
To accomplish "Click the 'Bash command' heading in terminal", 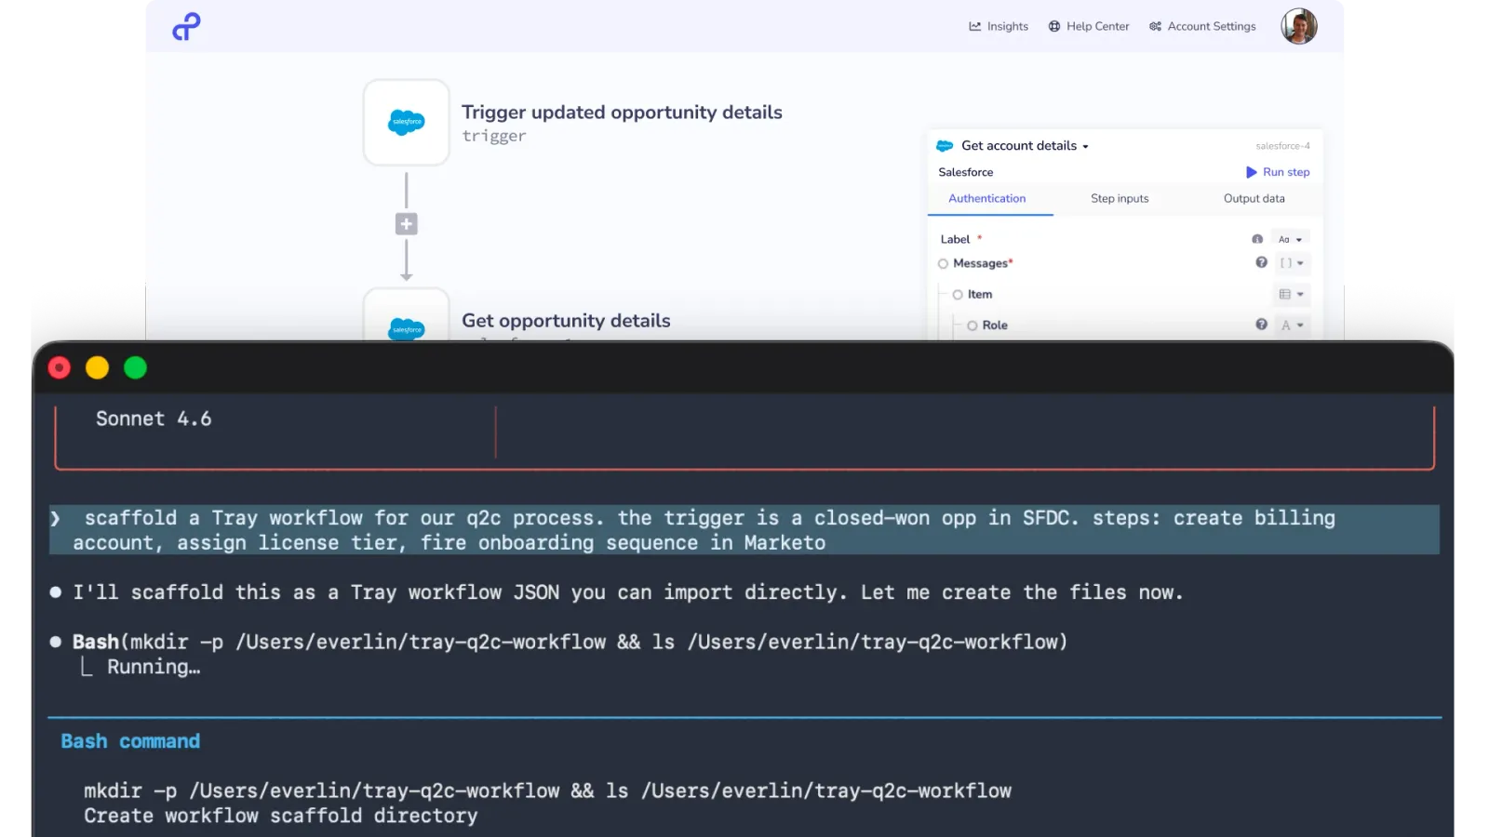I will tap(130, 741).
